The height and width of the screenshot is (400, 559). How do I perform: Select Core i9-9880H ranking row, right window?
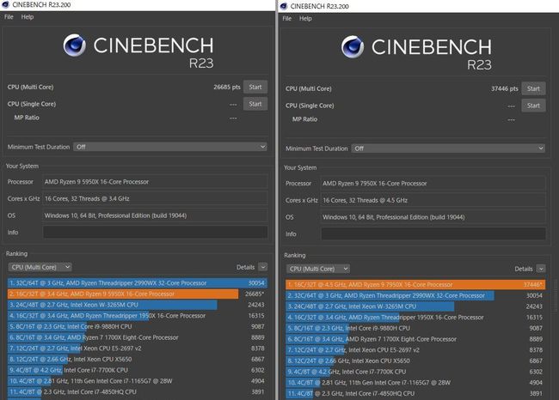(x=415, y=328)
